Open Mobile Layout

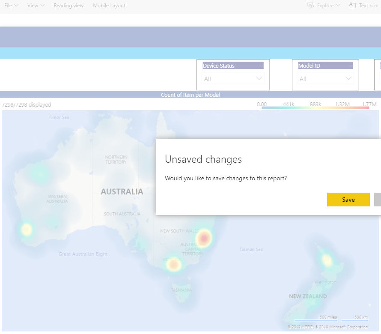tap(109, 5)
